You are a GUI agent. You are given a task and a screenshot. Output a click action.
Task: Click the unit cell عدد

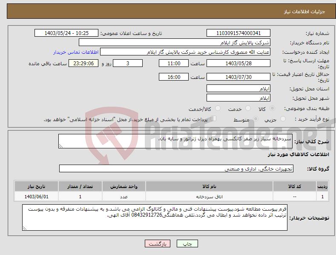pyautogui.click(x=124, y=197)
